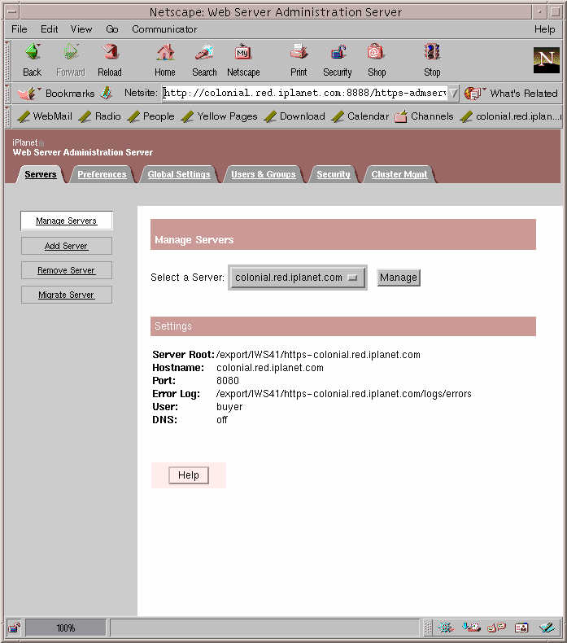Screen dimensions: 567x643
Task: Click the What's Related icon
Action: (474, 94)
